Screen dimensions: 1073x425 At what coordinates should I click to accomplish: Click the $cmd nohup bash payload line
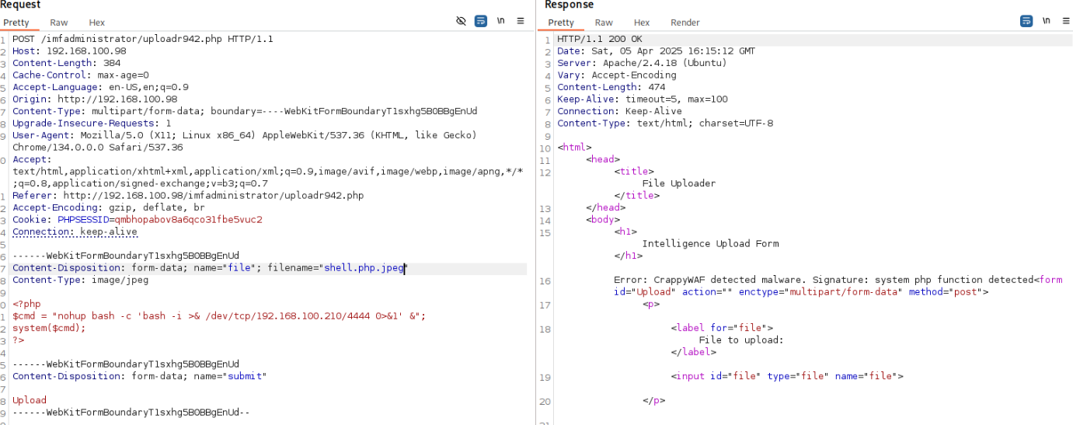coord(219,316)
